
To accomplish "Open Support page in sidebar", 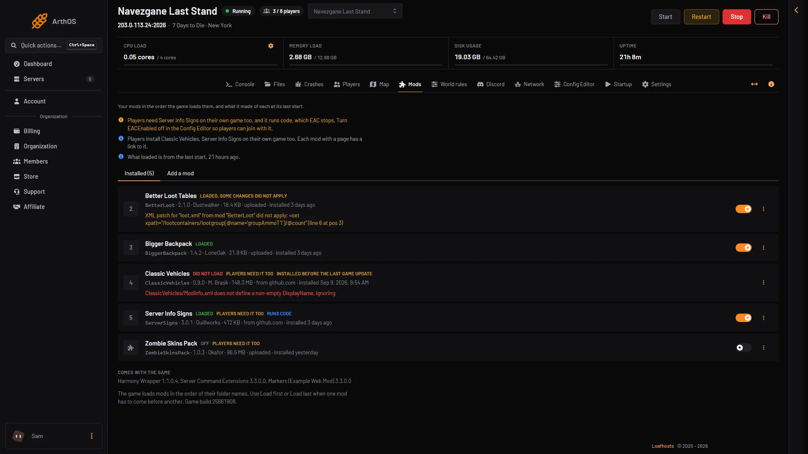I will (53, 192).
